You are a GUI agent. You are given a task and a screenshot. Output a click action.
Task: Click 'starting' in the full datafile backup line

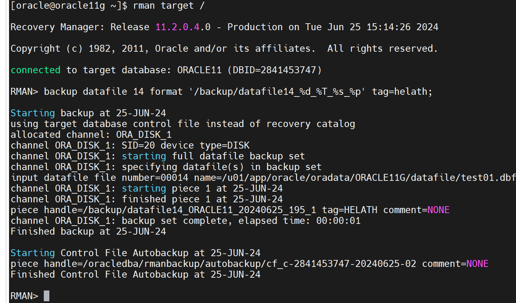coord(144,156)
